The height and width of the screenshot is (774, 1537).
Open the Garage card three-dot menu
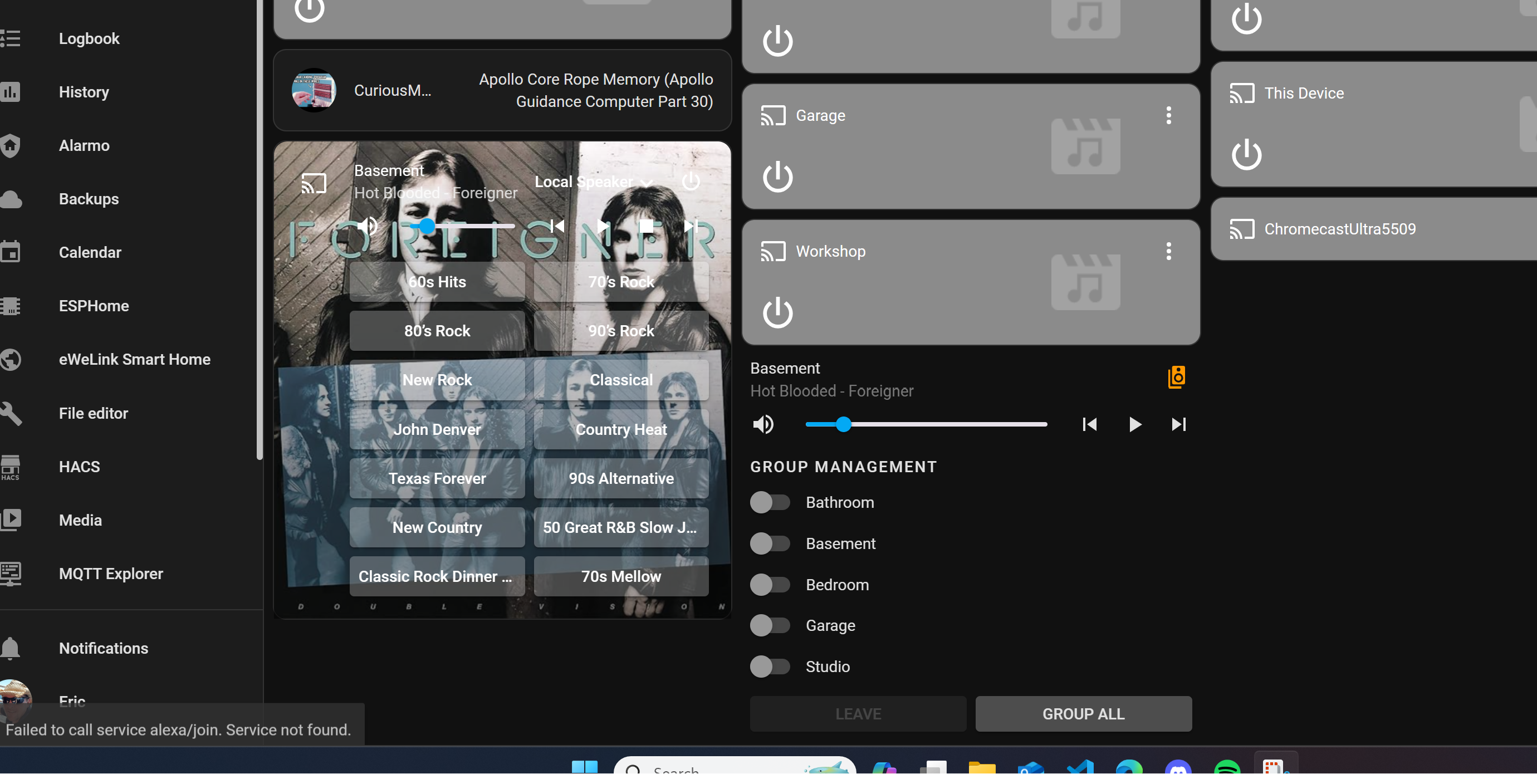(1168, 115)
